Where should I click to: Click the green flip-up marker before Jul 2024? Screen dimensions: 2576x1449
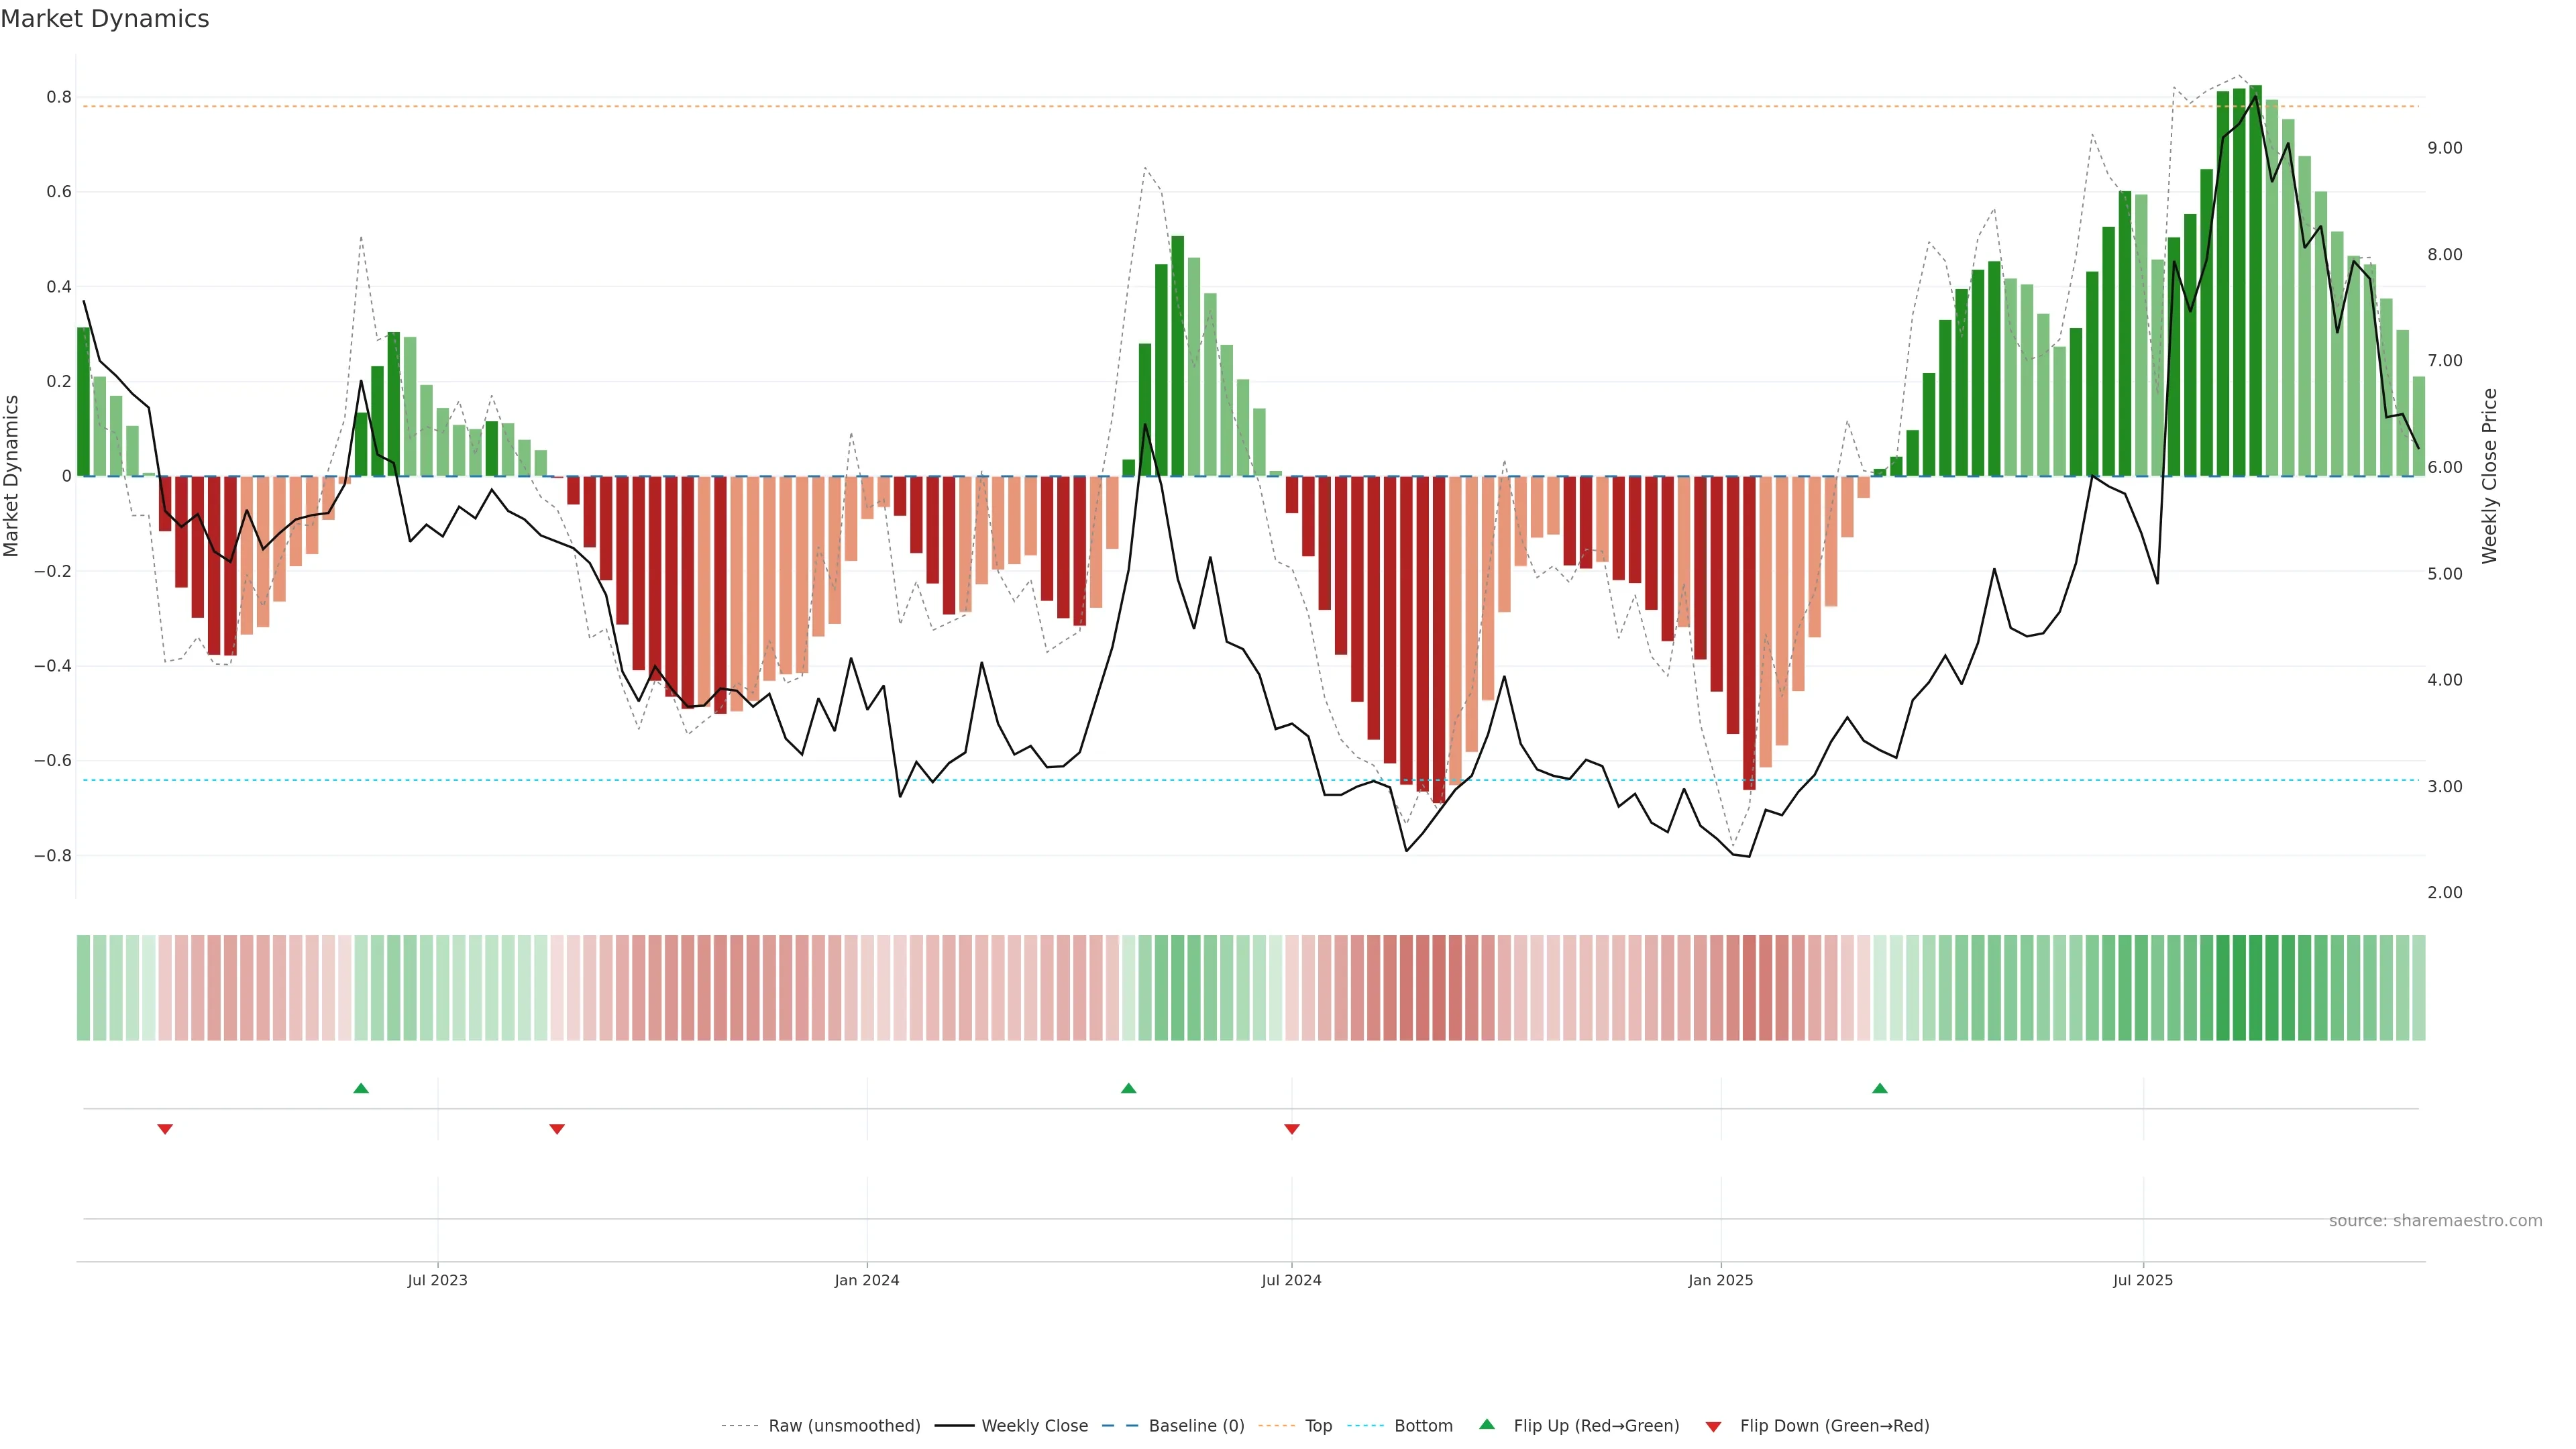(1128, 1088)
